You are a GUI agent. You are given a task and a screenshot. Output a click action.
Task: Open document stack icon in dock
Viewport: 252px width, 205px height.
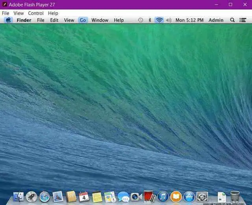pos(222,197)
